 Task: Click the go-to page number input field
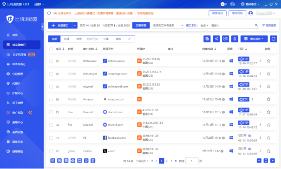(x=192, y=161)
